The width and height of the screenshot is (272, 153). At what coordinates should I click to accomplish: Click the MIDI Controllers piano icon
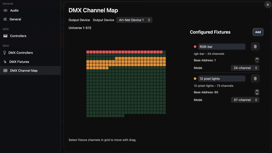(x=5, y=36)
